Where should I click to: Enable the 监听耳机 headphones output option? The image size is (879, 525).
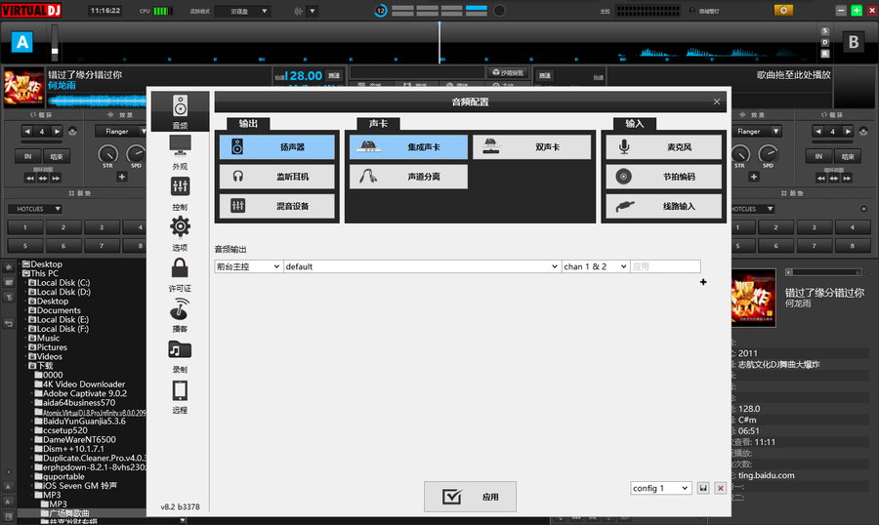277,177
